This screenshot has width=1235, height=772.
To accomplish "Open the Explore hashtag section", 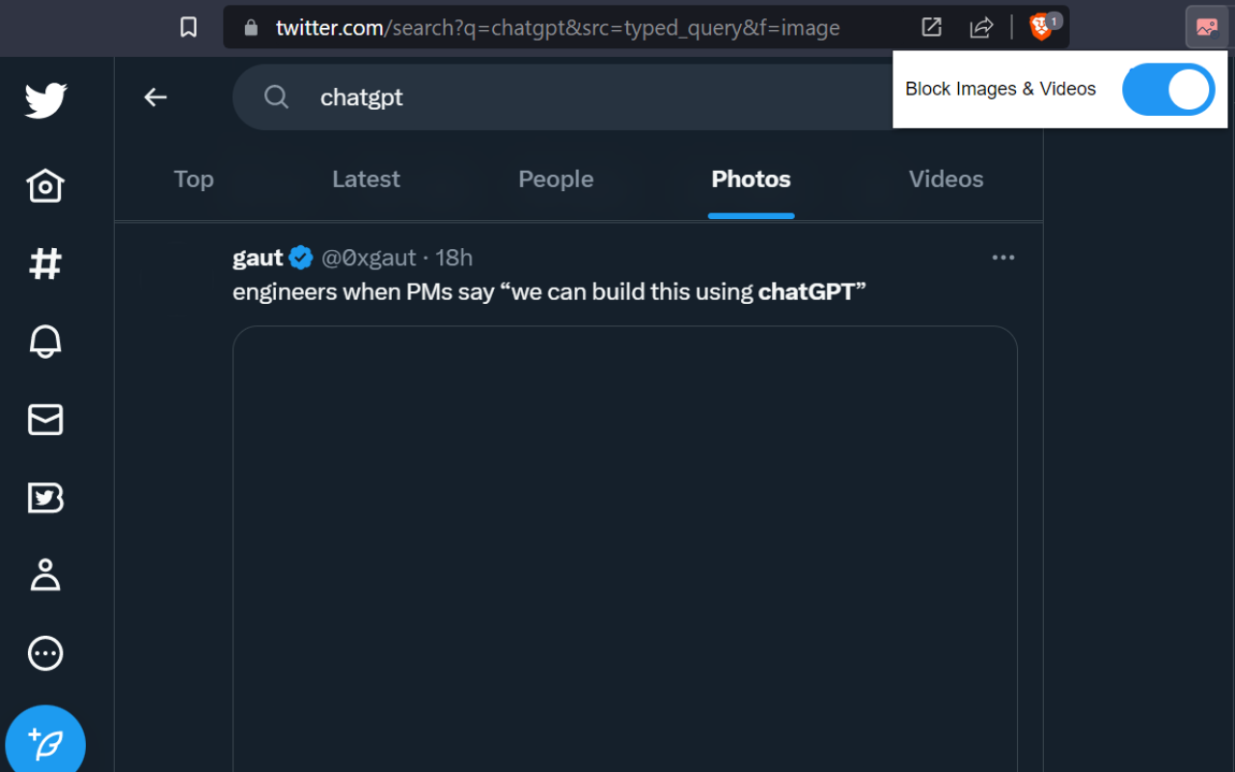I will (x=45, y=263).
